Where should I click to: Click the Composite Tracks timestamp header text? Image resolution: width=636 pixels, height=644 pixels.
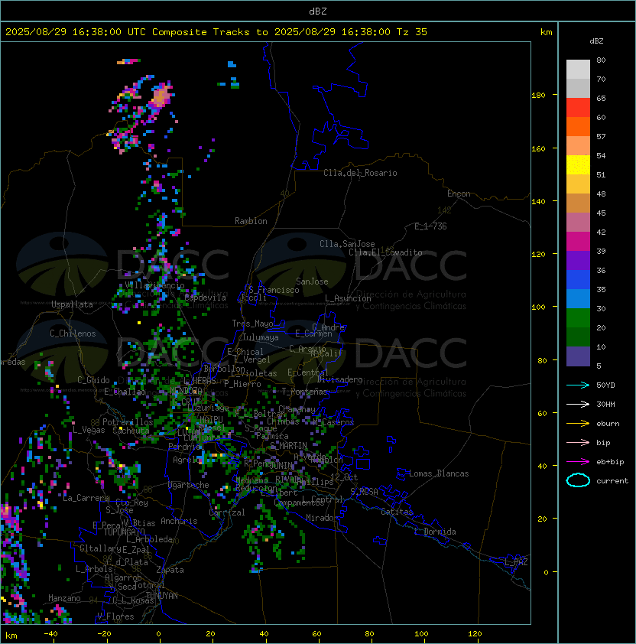point(216,32)
